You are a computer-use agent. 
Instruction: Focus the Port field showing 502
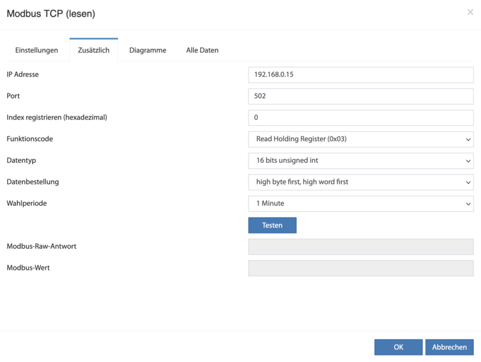[361, 96]
